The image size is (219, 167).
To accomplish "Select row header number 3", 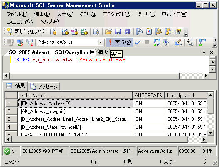I will click(x=12, y=119).
